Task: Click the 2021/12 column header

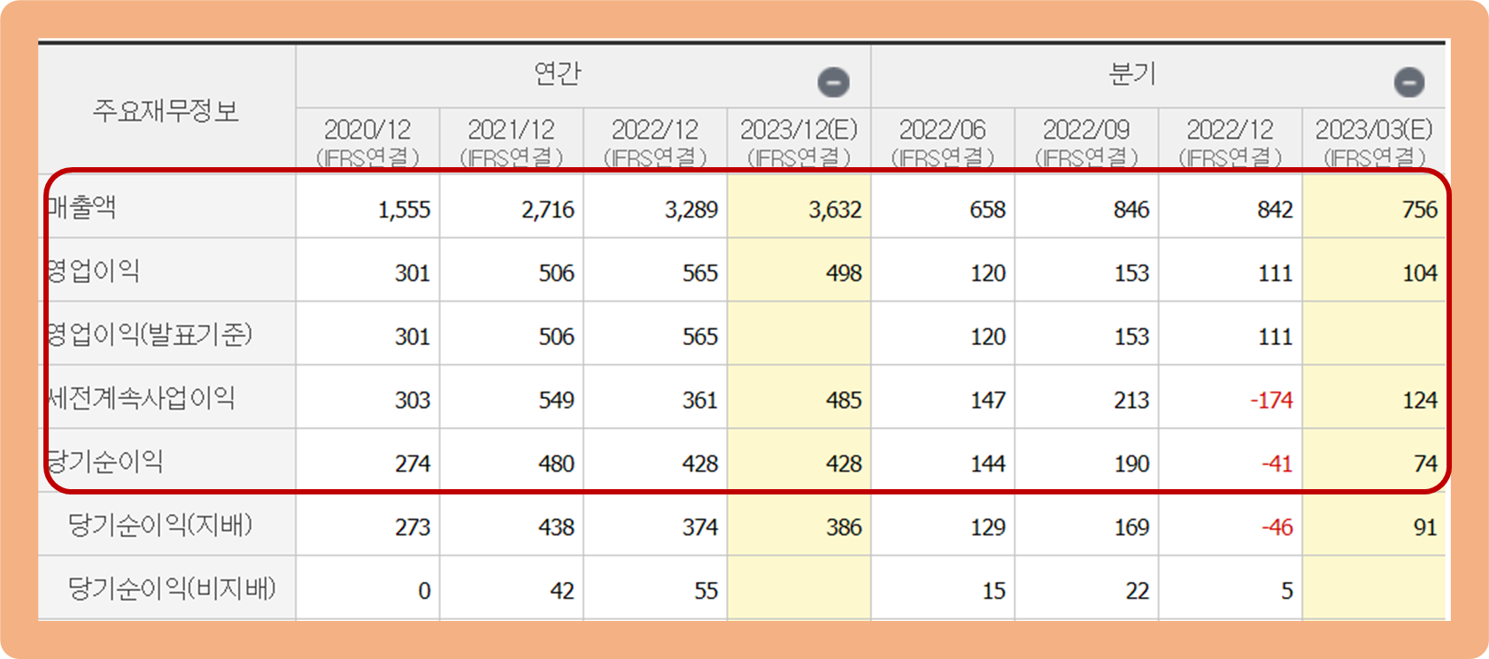Action: [x=511, y=142]
